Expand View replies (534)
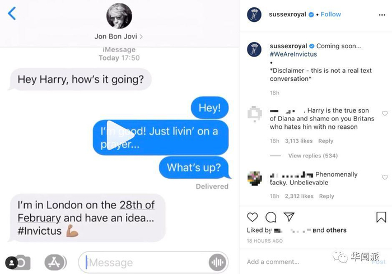Image resolution: width=392 pixels, height=274 pixels. (312, 156)
